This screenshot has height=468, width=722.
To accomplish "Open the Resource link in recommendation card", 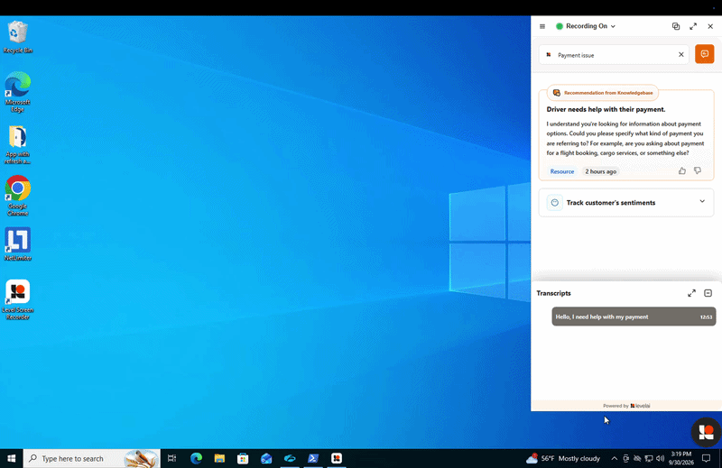I will (561, 171).
